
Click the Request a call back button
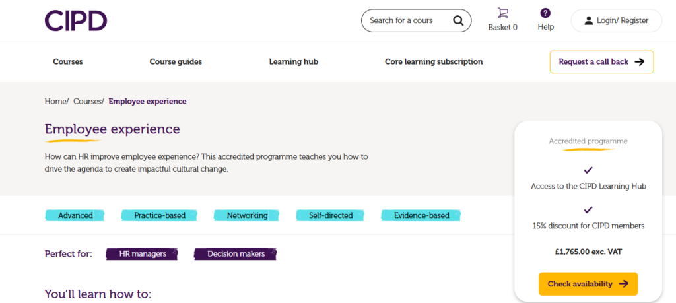[x=601, y=62]
